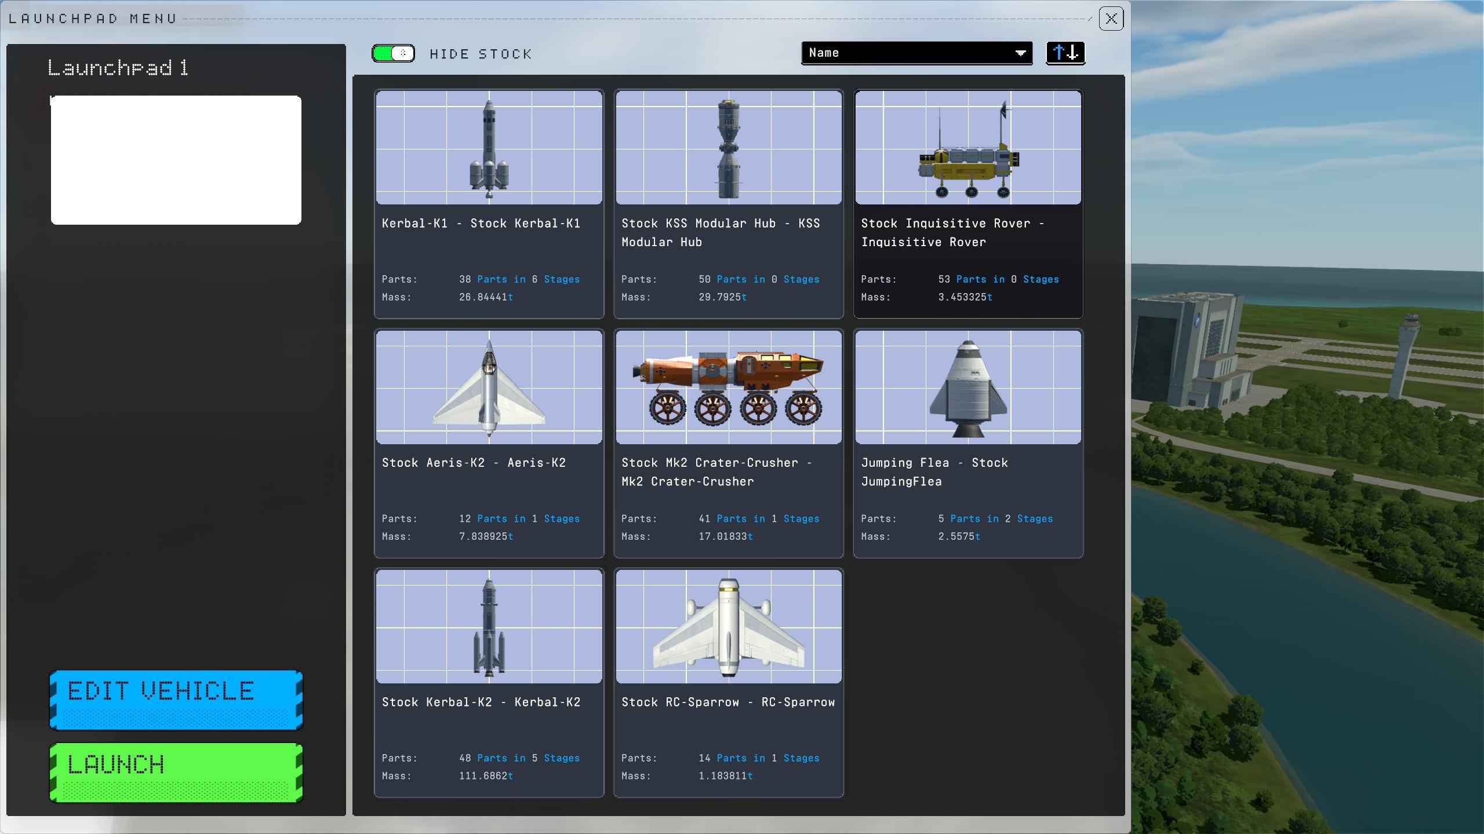Select the KSS Modular Hub thumbnail
Viewport: 1484px width, 834px height.
729,147
